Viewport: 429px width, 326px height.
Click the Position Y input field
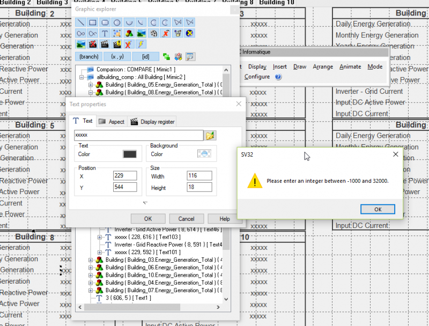125,187
